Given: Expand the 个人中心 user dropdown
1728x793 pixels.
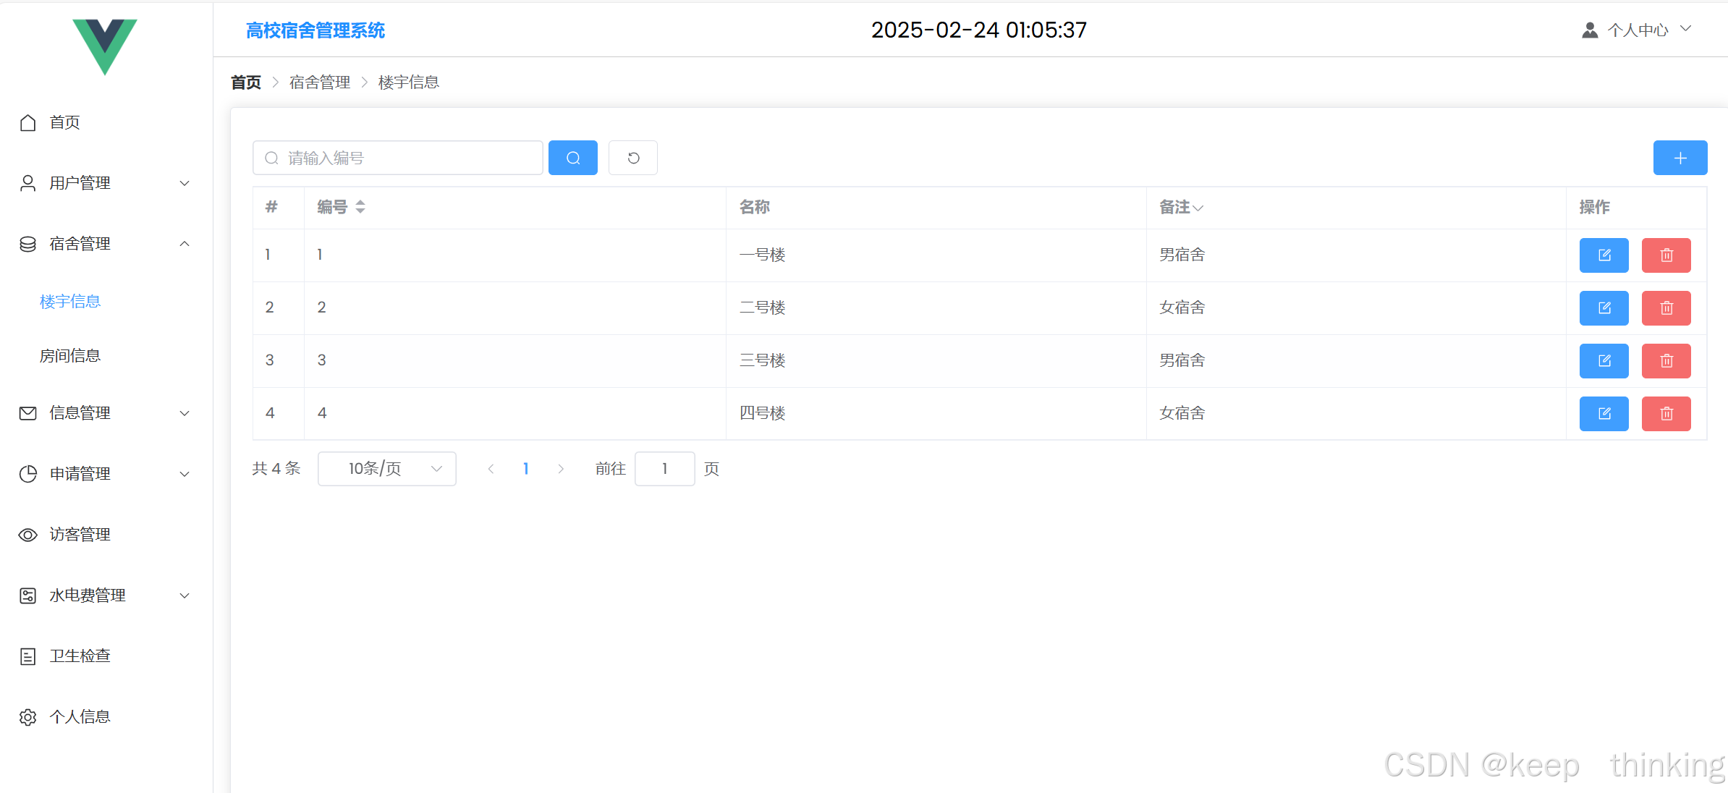Looking at the screenshot, I should point(1637,30).
